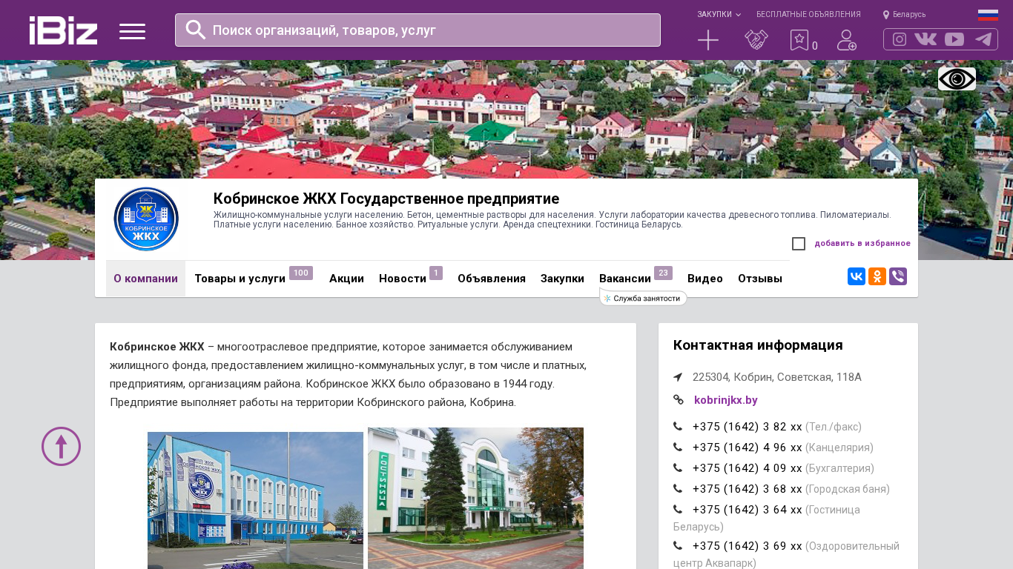Click the phone icon beside Городская баня
The height and width of the screenshot is (569, 1013).
(x=678, y=489)
